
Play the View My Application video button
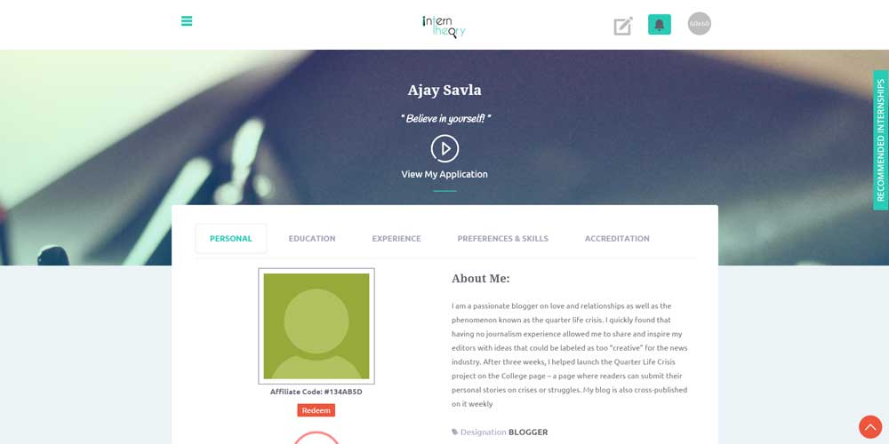[444, 148]
